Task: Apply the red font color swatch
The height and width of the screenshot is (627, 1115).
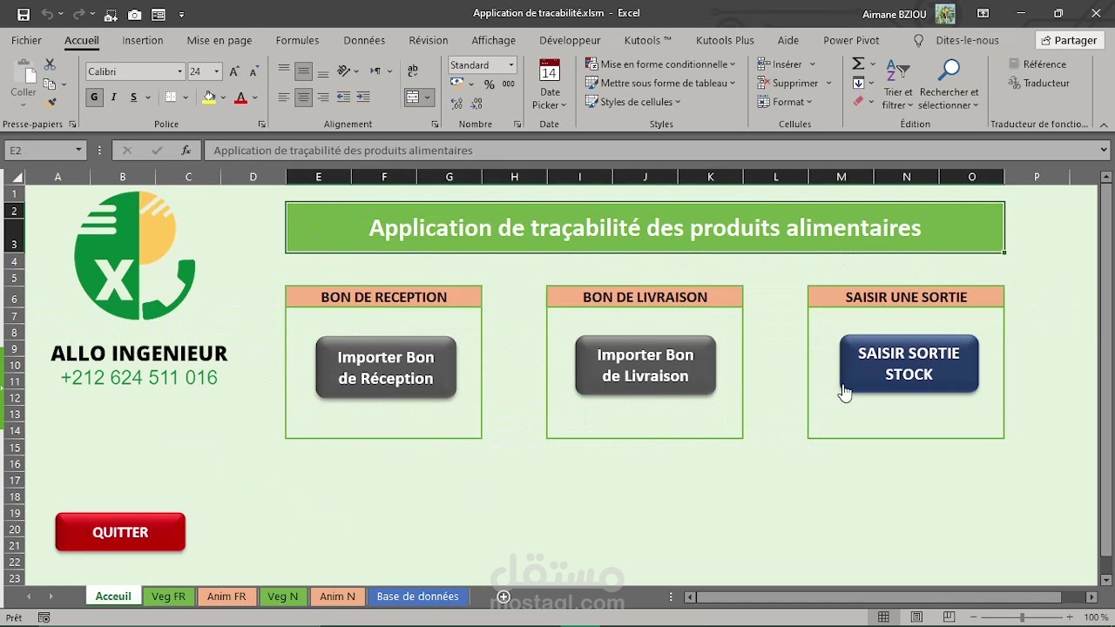Action: (240, 98)
